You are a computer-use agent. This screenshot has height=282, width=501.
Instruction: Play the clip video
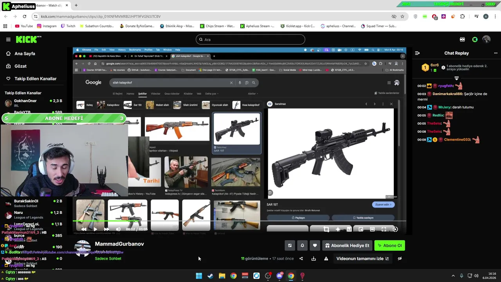point(95,229)
